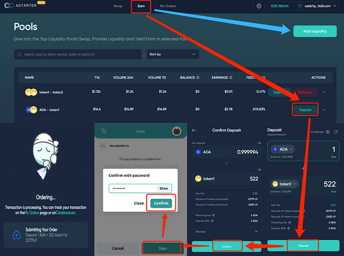Click Cancel in Nami popup
This screenshot has width=344, height=256.
pos(118,248)
